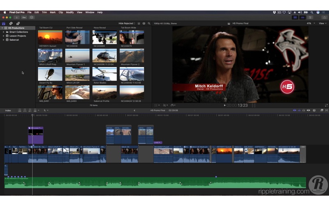Click the Overwrite clip edit button
The height and width of the screenshot is (206, 329).
(35, 110)
